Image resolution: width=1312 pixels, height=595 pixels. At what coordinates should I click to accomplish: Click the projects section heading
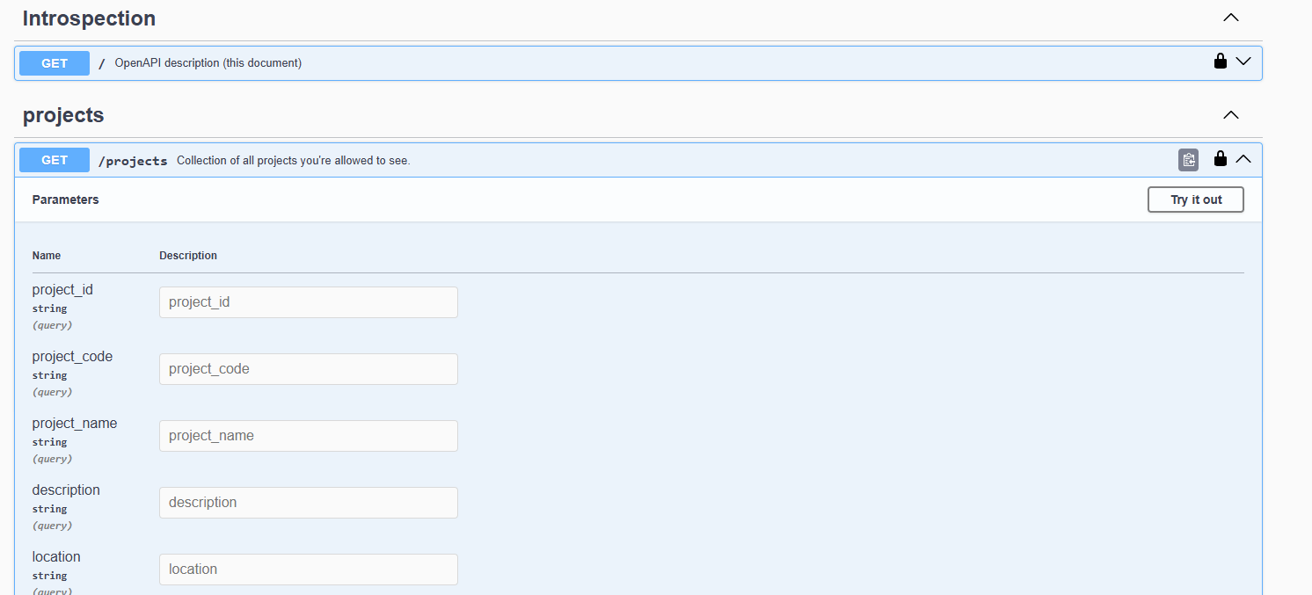click(63, 115)
